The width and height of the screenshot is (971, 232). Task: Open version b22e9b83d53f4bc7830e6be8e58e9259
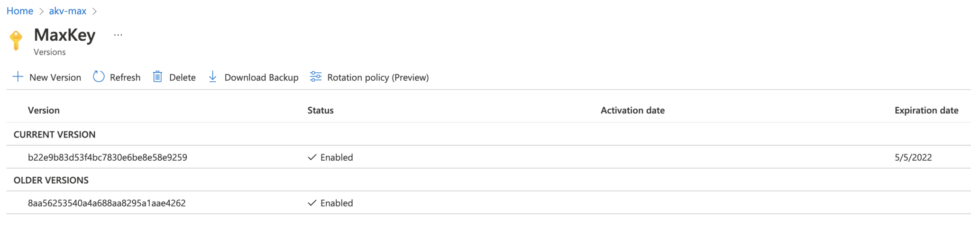(x=108, y=157)
